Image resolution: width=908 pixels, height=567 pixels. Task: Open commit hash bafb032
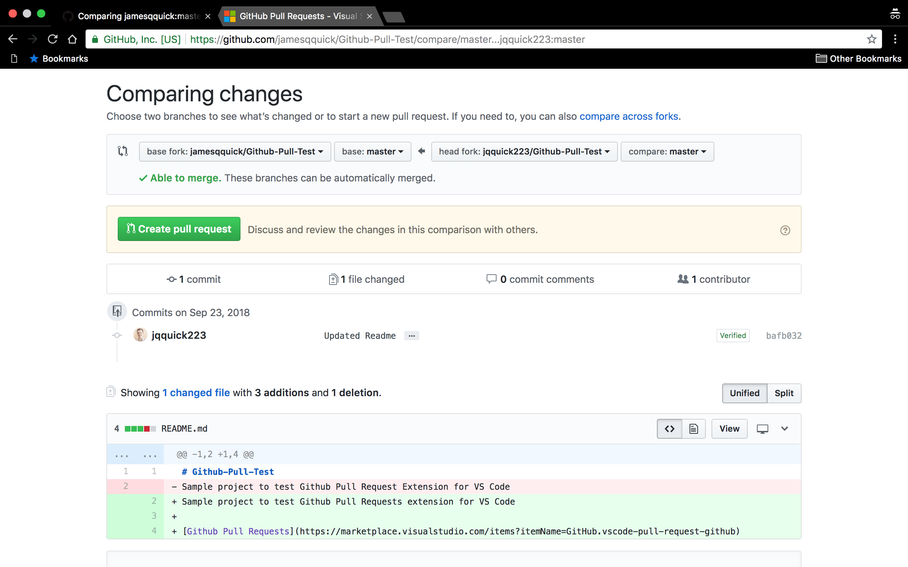pyautogui.click(x=784, y=336)
